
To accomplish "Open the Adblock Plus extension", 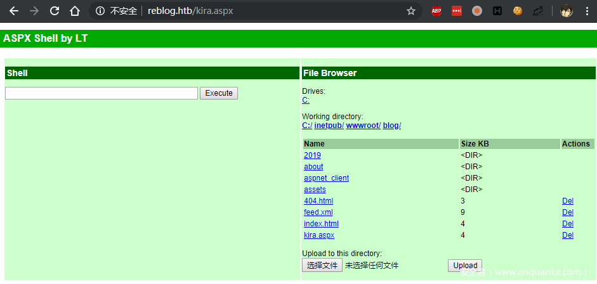I will pos(436,11).
